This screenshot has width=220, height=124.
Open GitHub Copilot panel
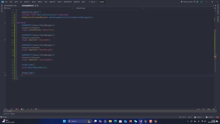187,2
